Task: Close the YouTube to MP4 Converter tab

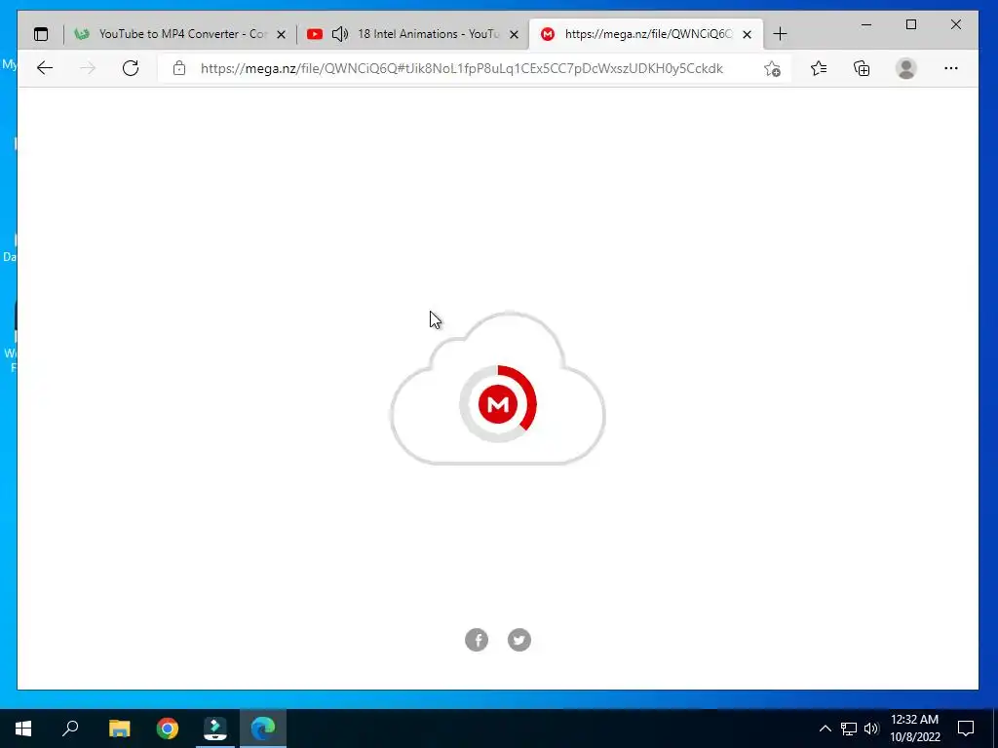Action: coord(281,34)
